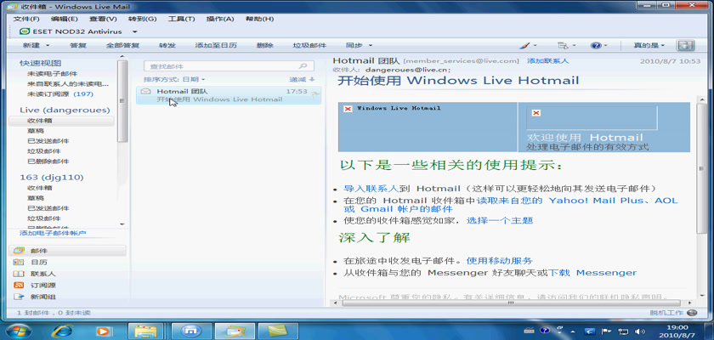Open the 文件(F) menu
Screen dimensions: 714x340
coord(26,18)
